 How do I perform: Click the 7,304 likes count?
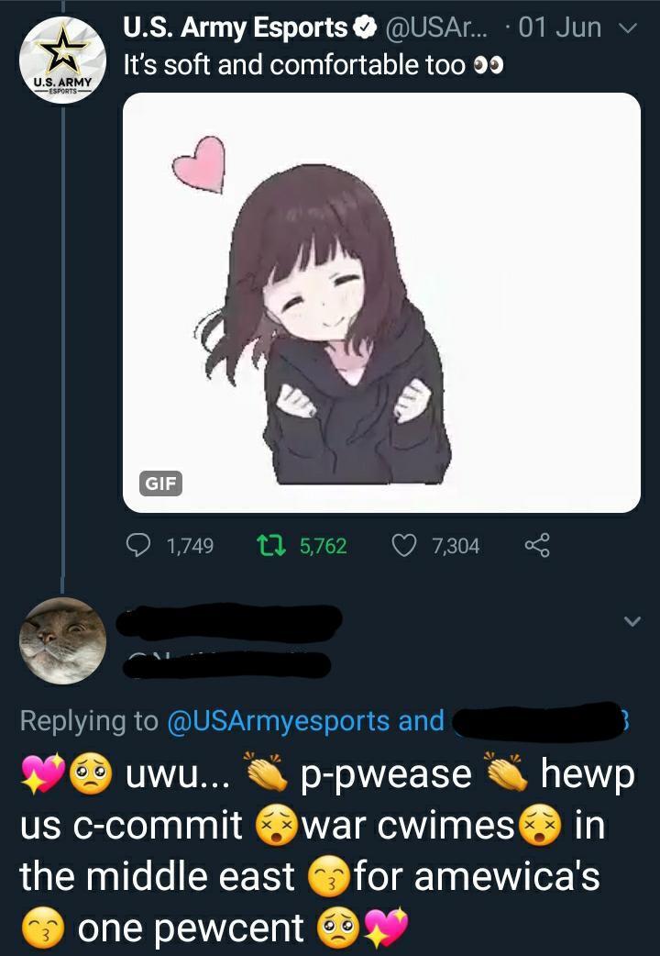[456, 546]
